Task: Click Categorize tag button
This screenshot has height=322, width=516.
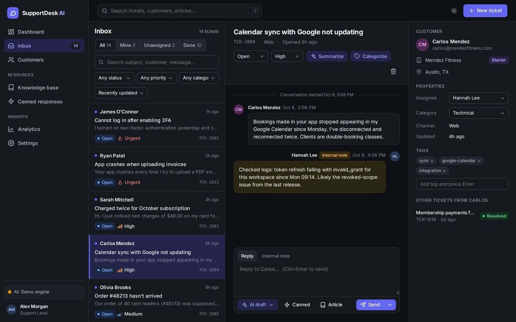Action: pos(371,56)
